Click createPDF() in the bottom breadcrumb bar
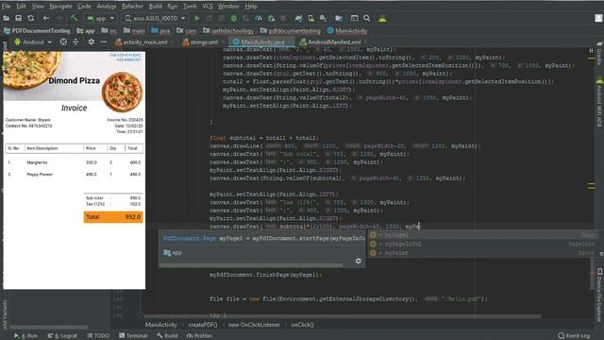Viewport: 604px width, 340px height. coord(203,325)
